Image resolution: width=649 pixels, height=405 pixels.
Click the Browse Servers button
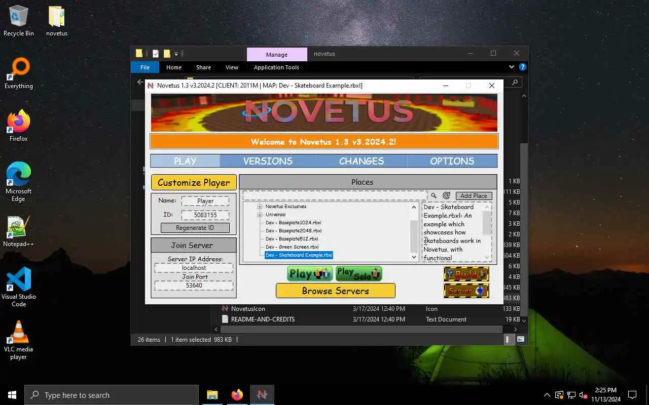click(335, 291)
